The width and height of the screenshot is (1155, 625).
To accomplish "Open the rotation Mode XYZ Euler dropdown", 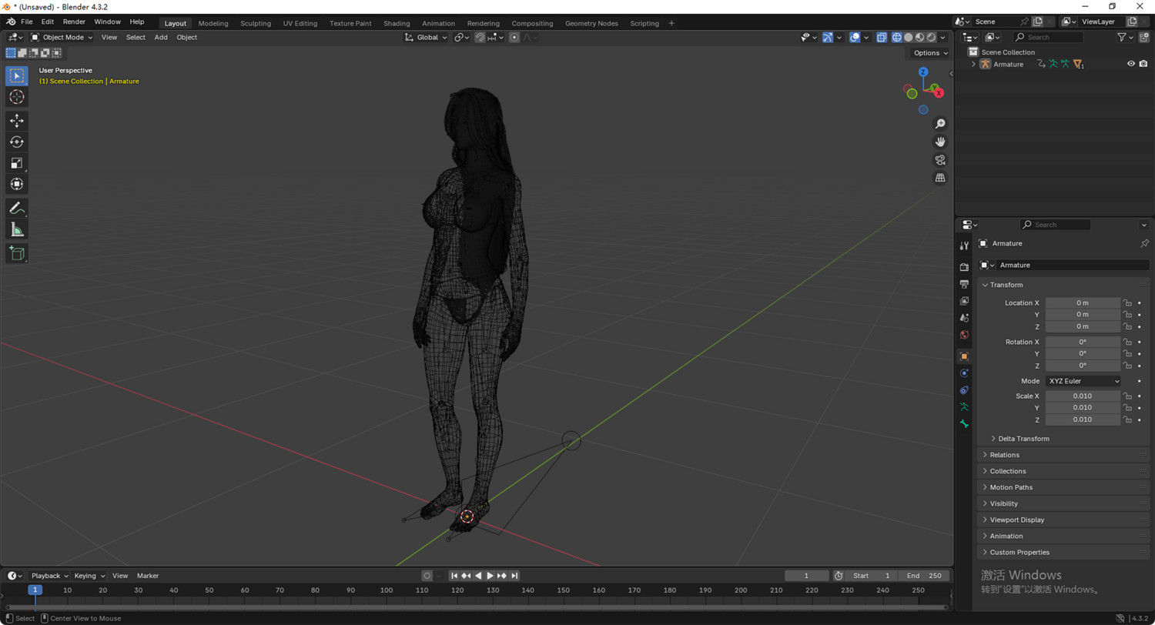I will pos(1083,381).
